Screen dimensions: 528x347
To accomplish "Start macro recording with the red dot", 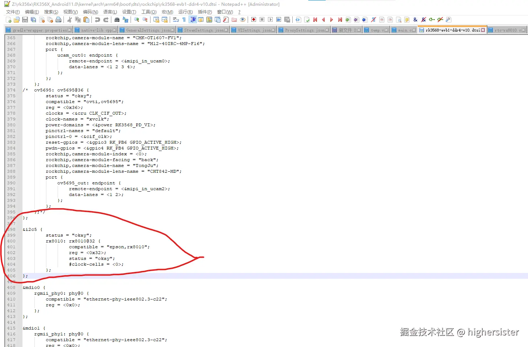I will [x=253, y=20].
